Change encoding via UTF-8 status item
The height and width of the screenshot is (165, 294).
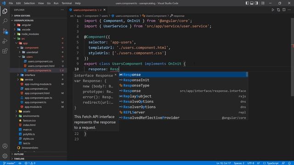coord(251,163)
